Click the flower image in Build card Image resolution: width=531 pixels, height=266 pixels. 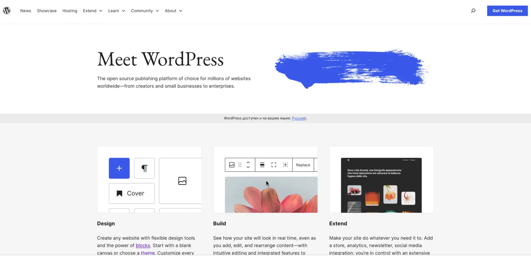click(x=271, y=195)
